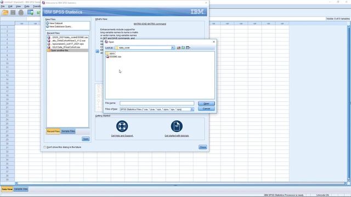Select recent file GUI Data_9YearCohort.sav

[67, 47]
